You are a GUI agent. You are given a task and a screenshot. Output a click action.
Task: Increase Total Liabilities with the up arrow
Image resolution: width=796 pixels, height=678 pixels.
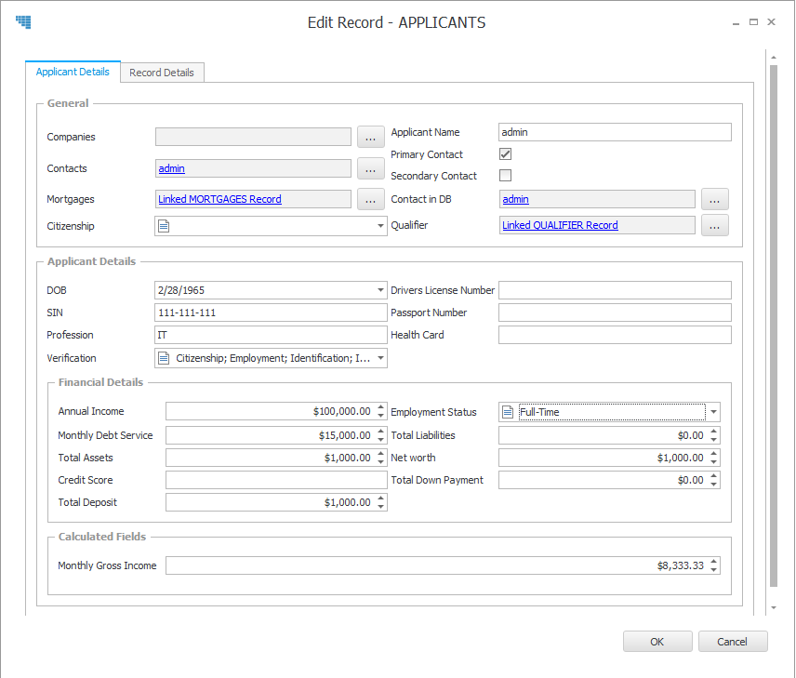tap(714, 432)
